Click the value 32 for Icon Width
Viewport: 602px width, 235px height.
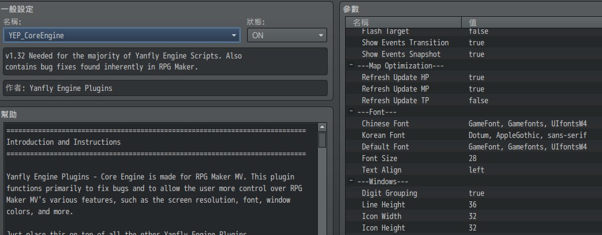coord(473,216)
